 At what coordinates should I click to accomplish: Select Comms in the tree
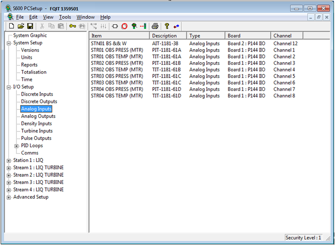tap(30, 153)
